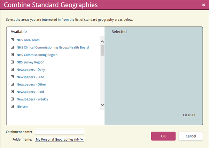Expand the Newspapers - Weekly plus icon

[x=12, y=99]
